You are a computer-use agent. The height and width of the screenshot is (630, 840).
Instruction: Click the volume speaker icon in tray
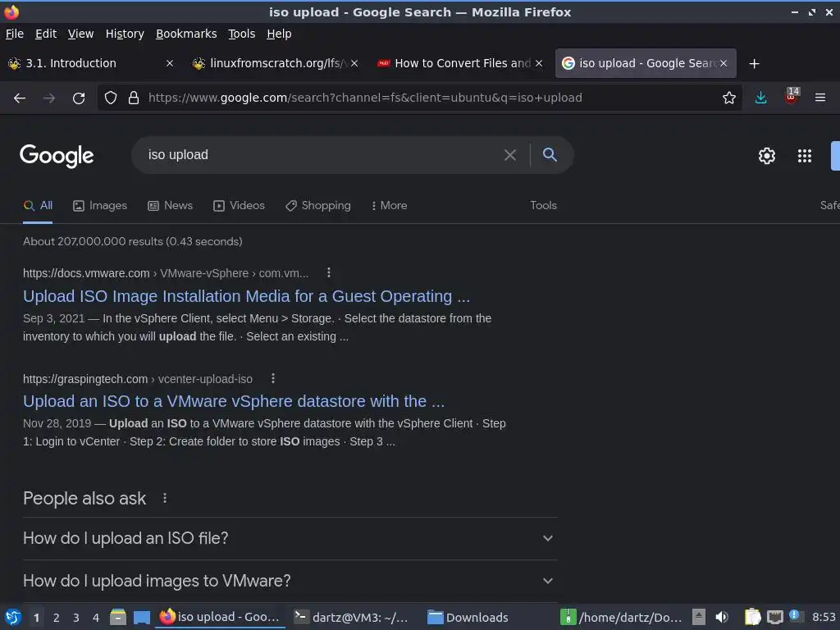click(x=722, y=618)
